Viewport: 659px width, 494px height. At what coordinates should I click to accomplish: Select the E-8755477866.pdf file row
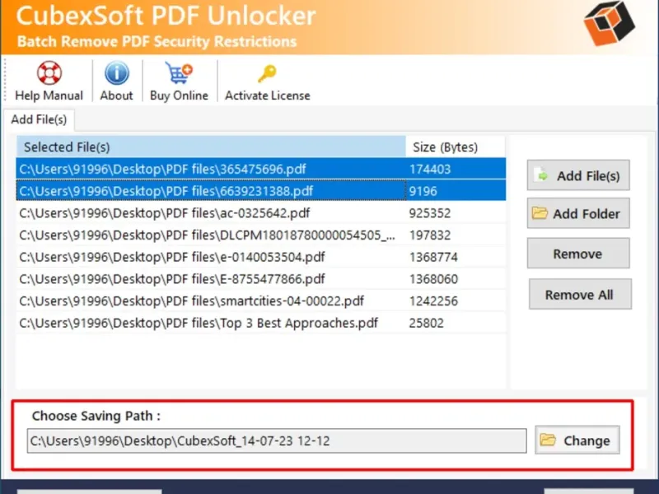[x=261, y=279]
